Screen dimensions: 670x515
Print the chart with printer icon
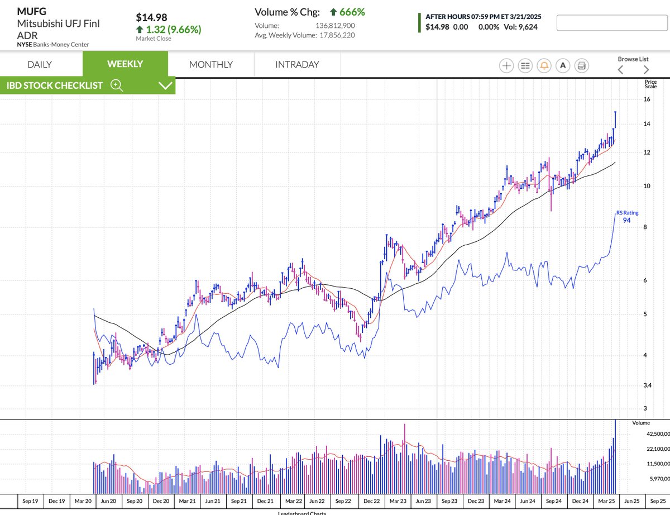(582, 65)
